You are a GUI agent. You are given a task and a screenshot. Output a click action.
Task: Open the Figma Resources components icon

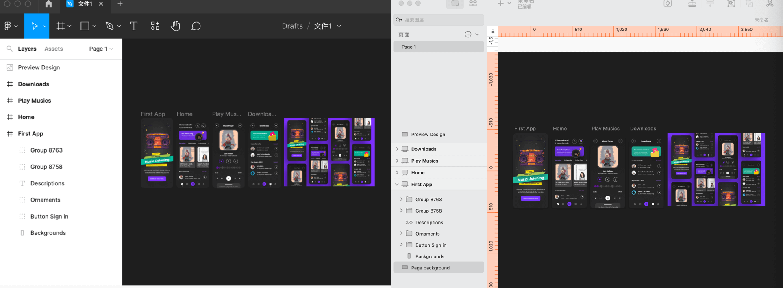tap(155, 26)
